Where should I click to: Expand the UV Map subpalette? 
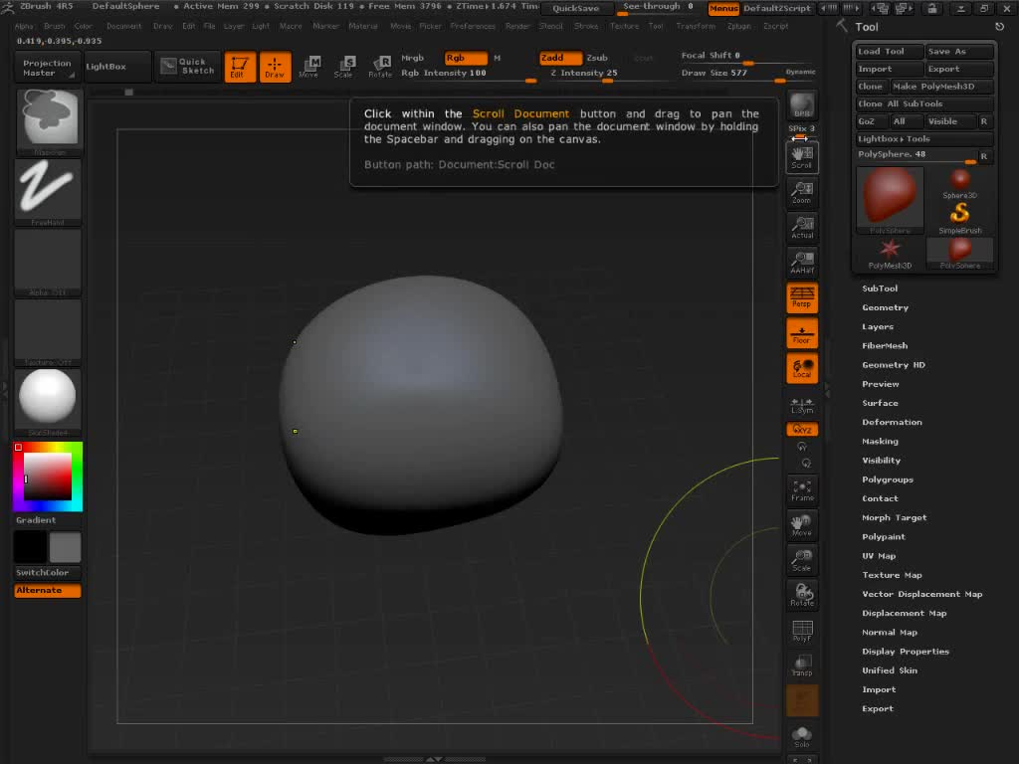point(879,556)
